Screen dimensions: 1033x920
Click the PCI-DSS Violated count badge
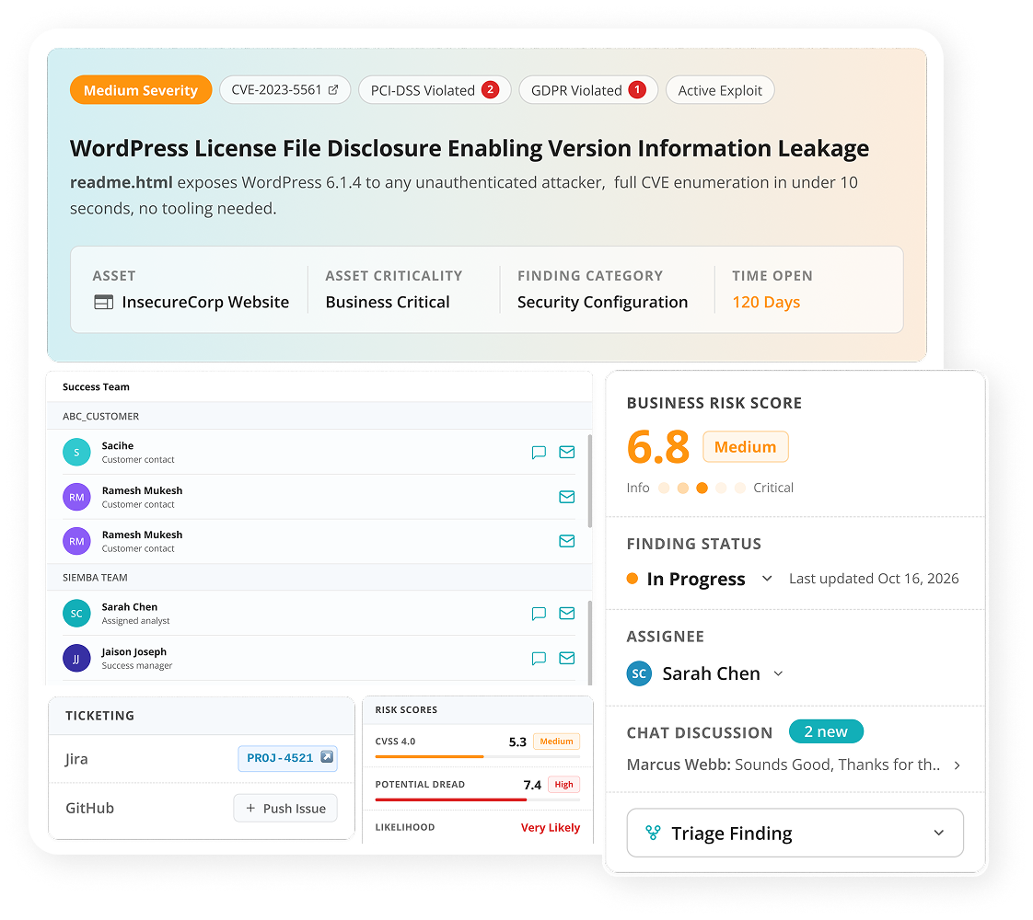(490, 89)
